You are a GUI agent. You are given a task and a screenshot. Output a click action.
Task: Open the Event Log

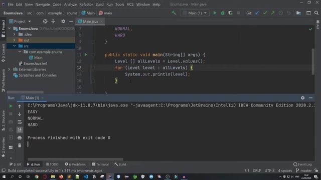(302, 164)
